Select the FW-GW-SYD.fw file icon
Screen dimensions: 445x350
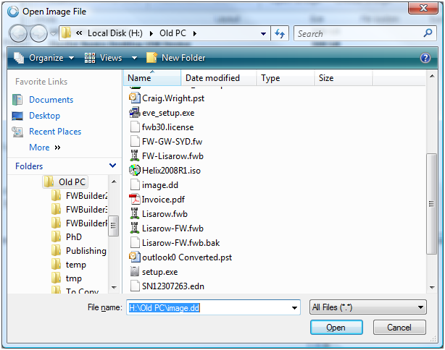pyautogui.click(x=135, y=141)
